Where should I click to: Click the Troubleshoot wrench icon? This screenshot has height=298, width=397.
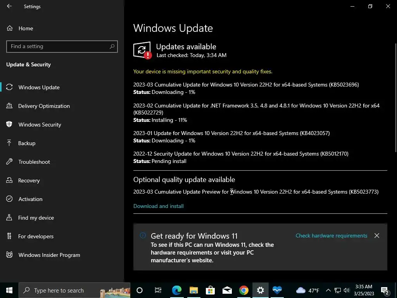click(x=9, y=162)
